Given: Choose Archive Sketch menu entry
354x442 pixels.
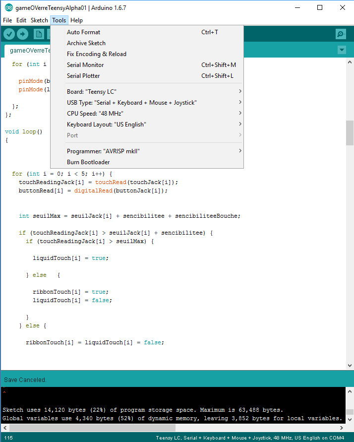Looking at the screenshot, I should tap(147, 43).
